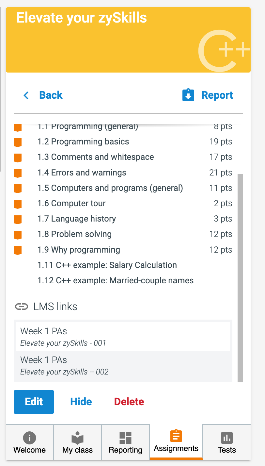Click the LMS links chain icon
Image resolution: width=265 pixels, height=466 pixels.
click(22, 307)
